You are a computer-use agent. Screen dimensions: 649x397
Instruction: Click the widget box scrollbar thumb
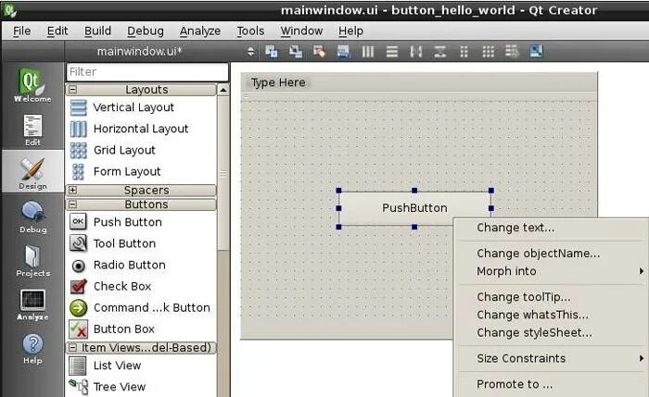pos(223,173)
